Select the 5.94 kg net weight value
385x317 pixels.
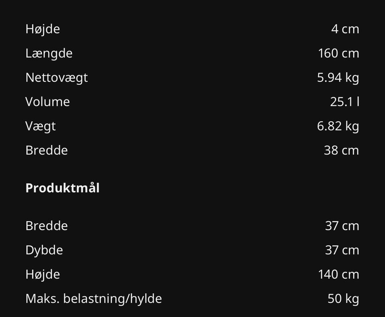338,77
